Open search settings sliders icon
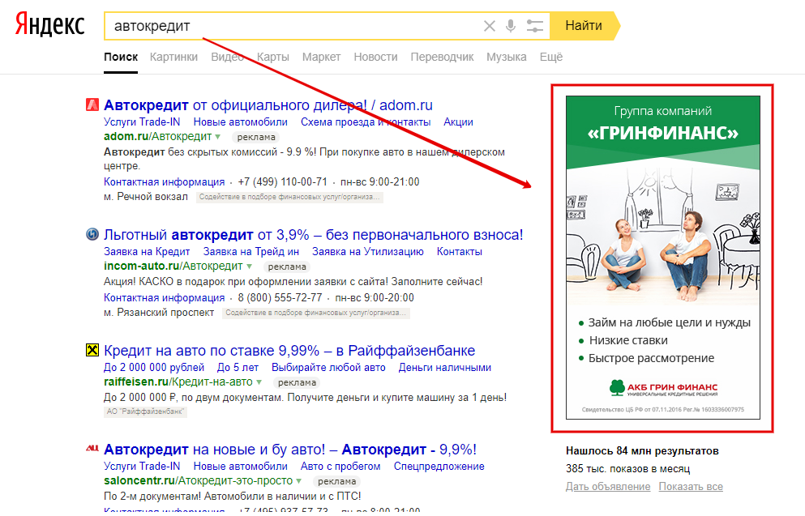The height and width of the screenshot is (516, 805). (x=534, y=26)
